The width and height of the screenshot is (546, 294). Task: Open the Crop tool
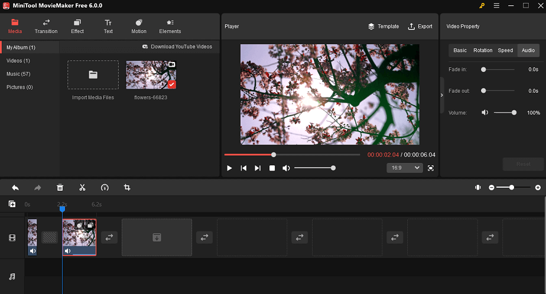pyautogui.click(x=127, y=188)
